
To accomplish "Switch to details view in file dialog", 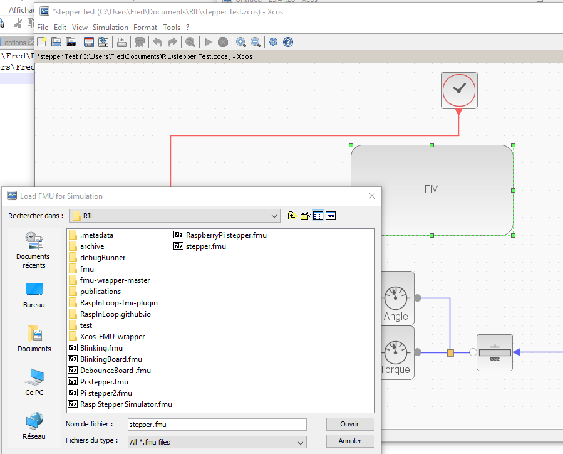I will pos(331,216).
